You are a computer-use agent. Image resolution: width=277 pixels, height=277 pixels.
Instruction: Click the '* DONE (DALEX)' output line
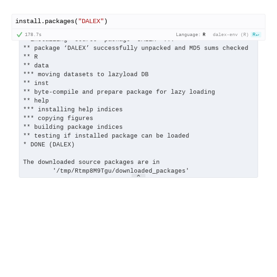click(49, 145)
